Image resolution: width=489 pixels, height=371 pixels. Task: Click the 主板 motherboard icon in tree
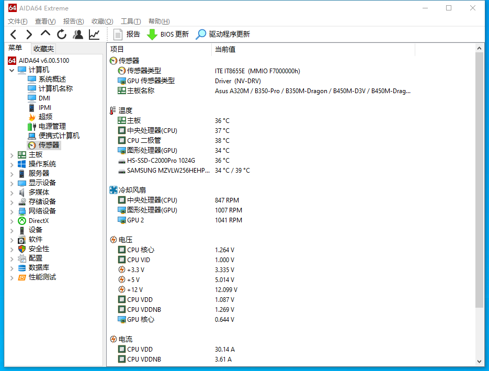coord(22,155)
